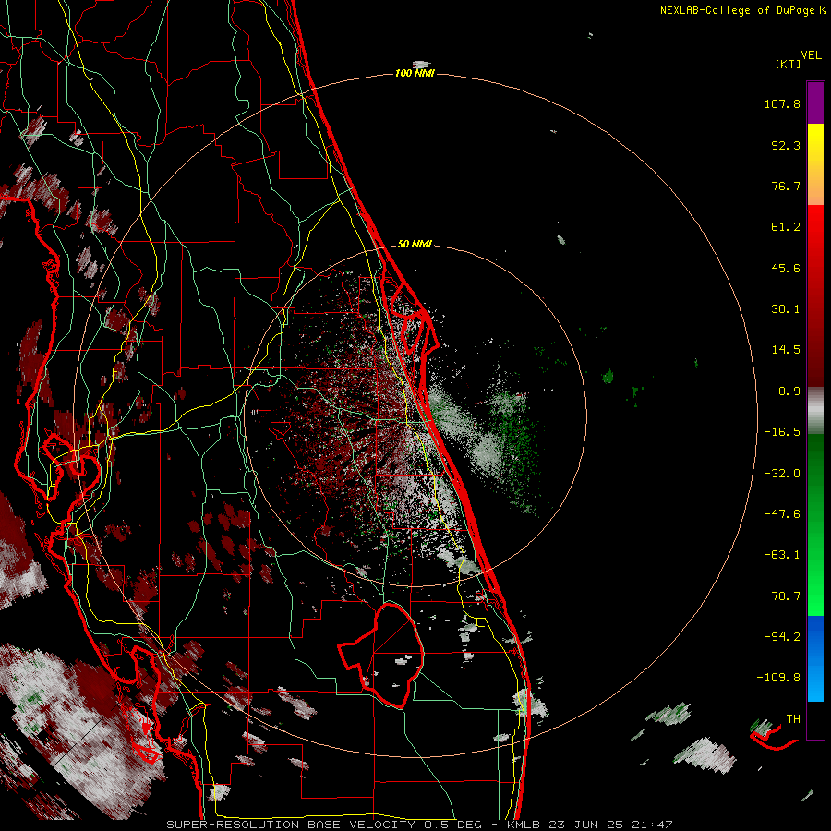This screenshot has height=831, width=831.
Task: Click the purple segment of the velocity color bar
Action: (x=815, y=102)
